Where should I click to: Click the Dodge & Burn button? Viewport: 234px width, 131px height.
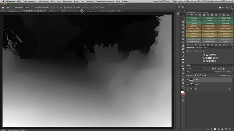click(x=226, y=21)
